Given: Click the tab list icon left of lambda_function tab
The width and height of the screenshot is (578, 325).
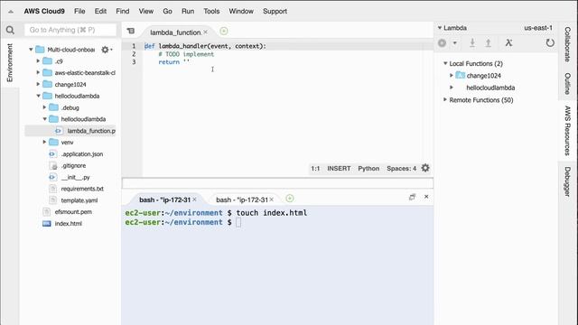Looking at the screenshot, I should [130, 31].
